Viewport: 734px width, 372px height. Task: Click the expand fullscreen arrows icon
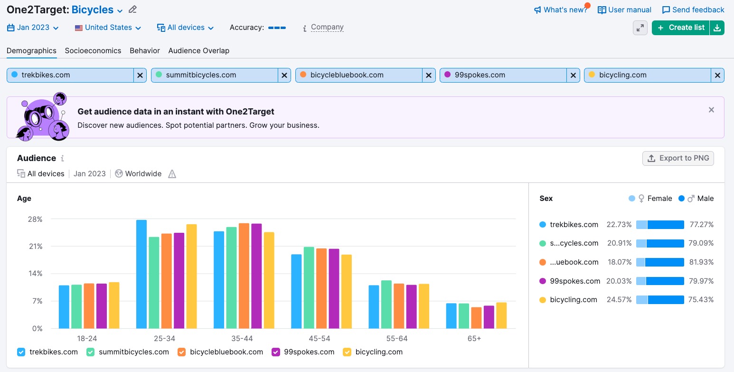click(x=640, y=28)
